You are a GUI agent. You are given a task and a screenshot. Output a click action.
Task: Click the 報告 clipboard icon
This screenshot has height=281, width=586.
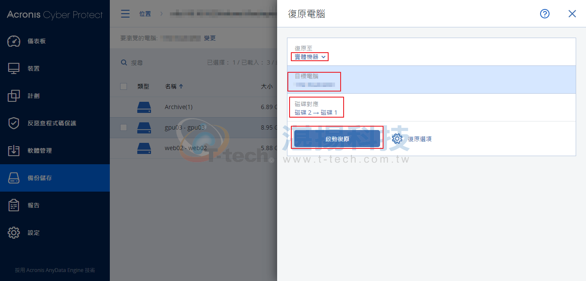(x=14, y=205)
